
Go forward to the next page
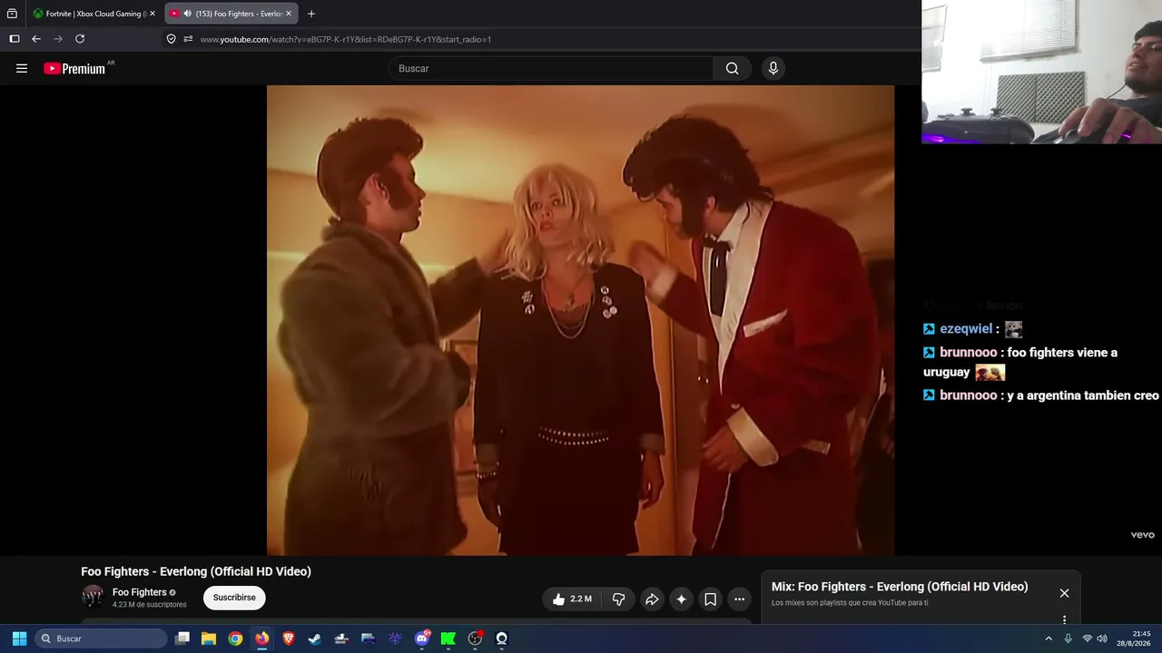(58, 39)
